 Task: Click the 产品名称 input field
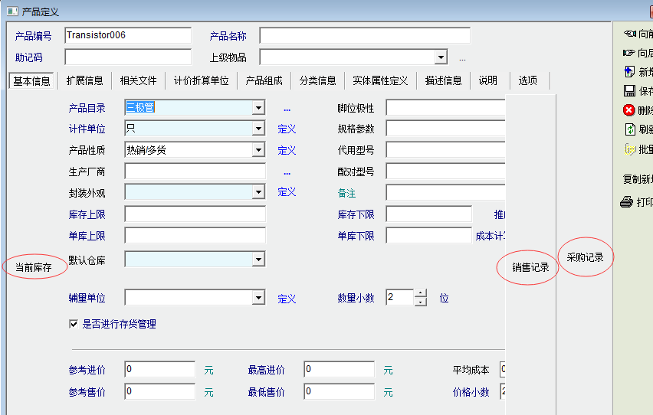click(x=364, y=36)
